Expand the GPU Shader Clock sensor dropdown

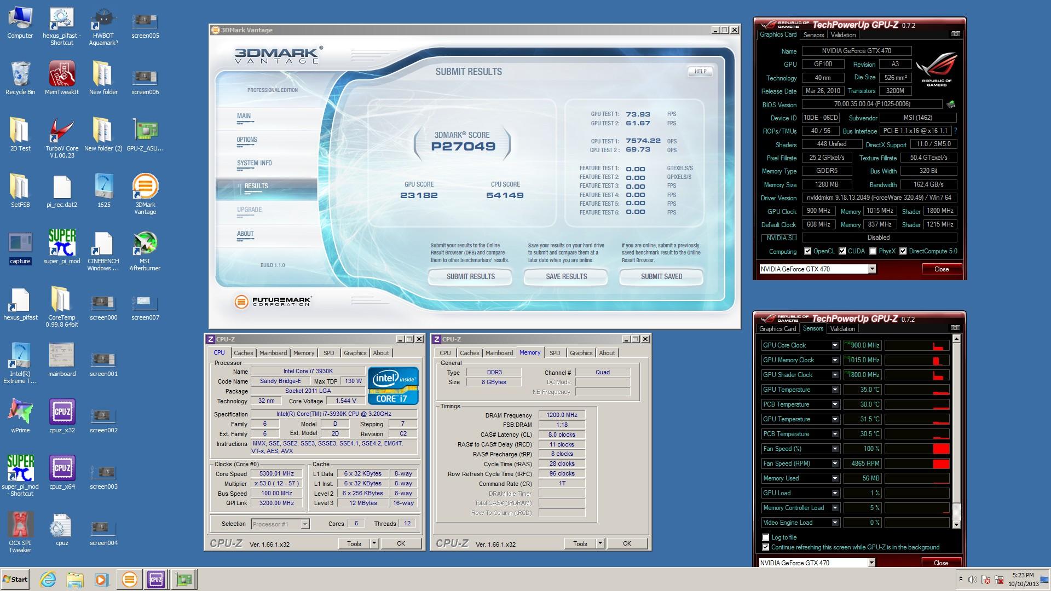click(835, 375)
